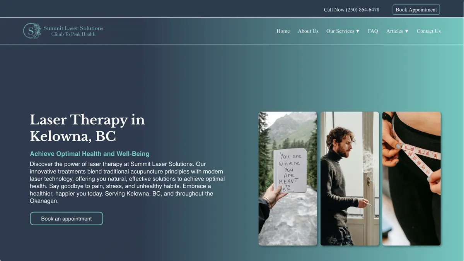Expand the Our Services dropdown menu
The height and width of the screenshot is (261, 464).
(343, 31)
